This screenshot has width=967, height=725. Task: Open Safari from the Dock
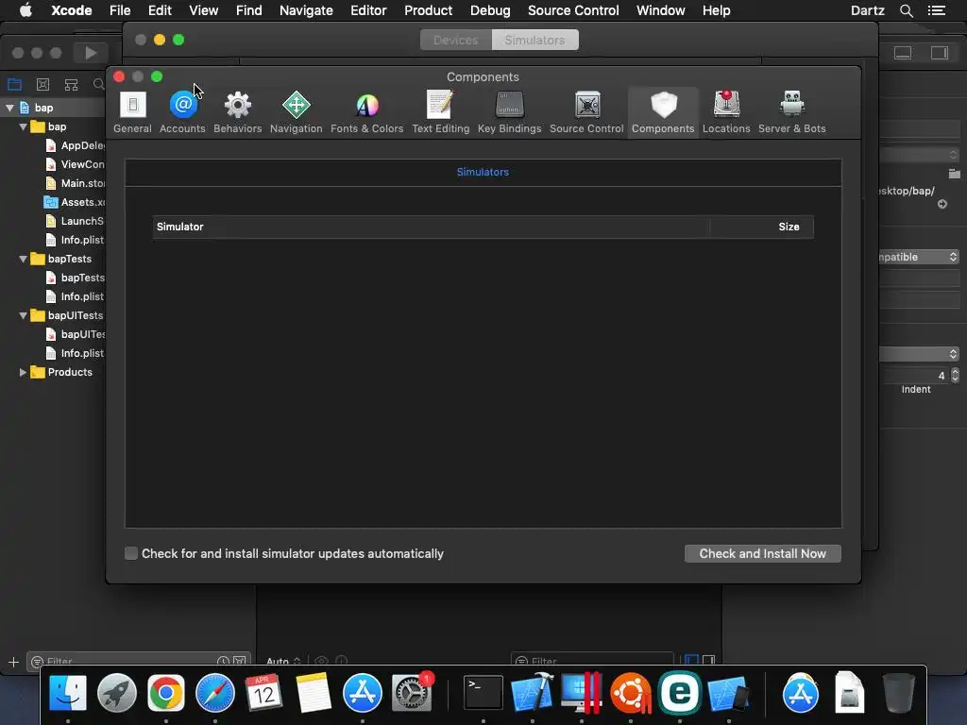pos(214,693)
